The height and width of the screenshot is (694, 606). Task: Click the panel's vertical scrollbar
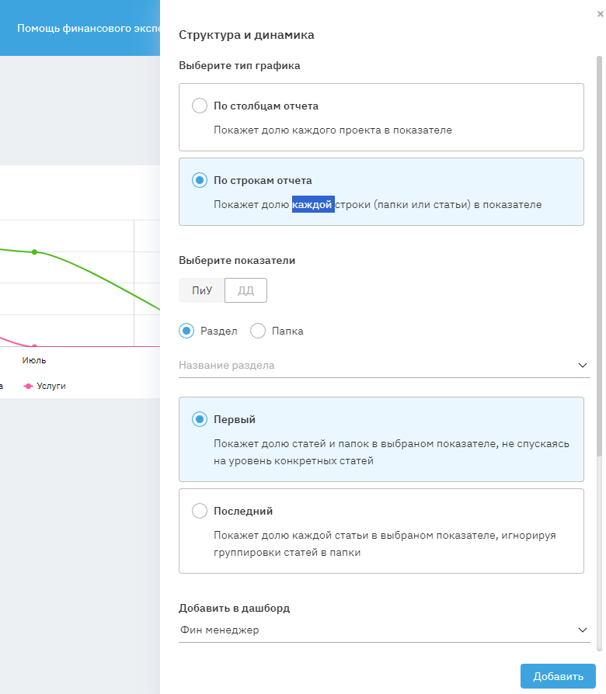[x=598, y=256]
